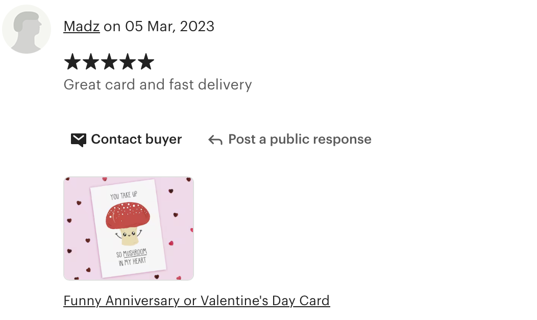
Task: Click the buyer's grey avatar silhouette
Action: tap(27, 29)
